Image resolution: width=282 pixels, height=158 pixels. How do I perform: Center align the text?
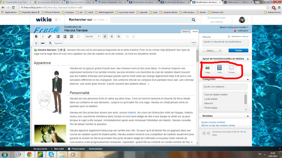tap(111, 36)
